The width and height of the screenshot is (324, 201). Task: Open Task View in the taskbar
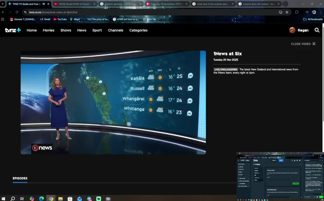point(22,199)
